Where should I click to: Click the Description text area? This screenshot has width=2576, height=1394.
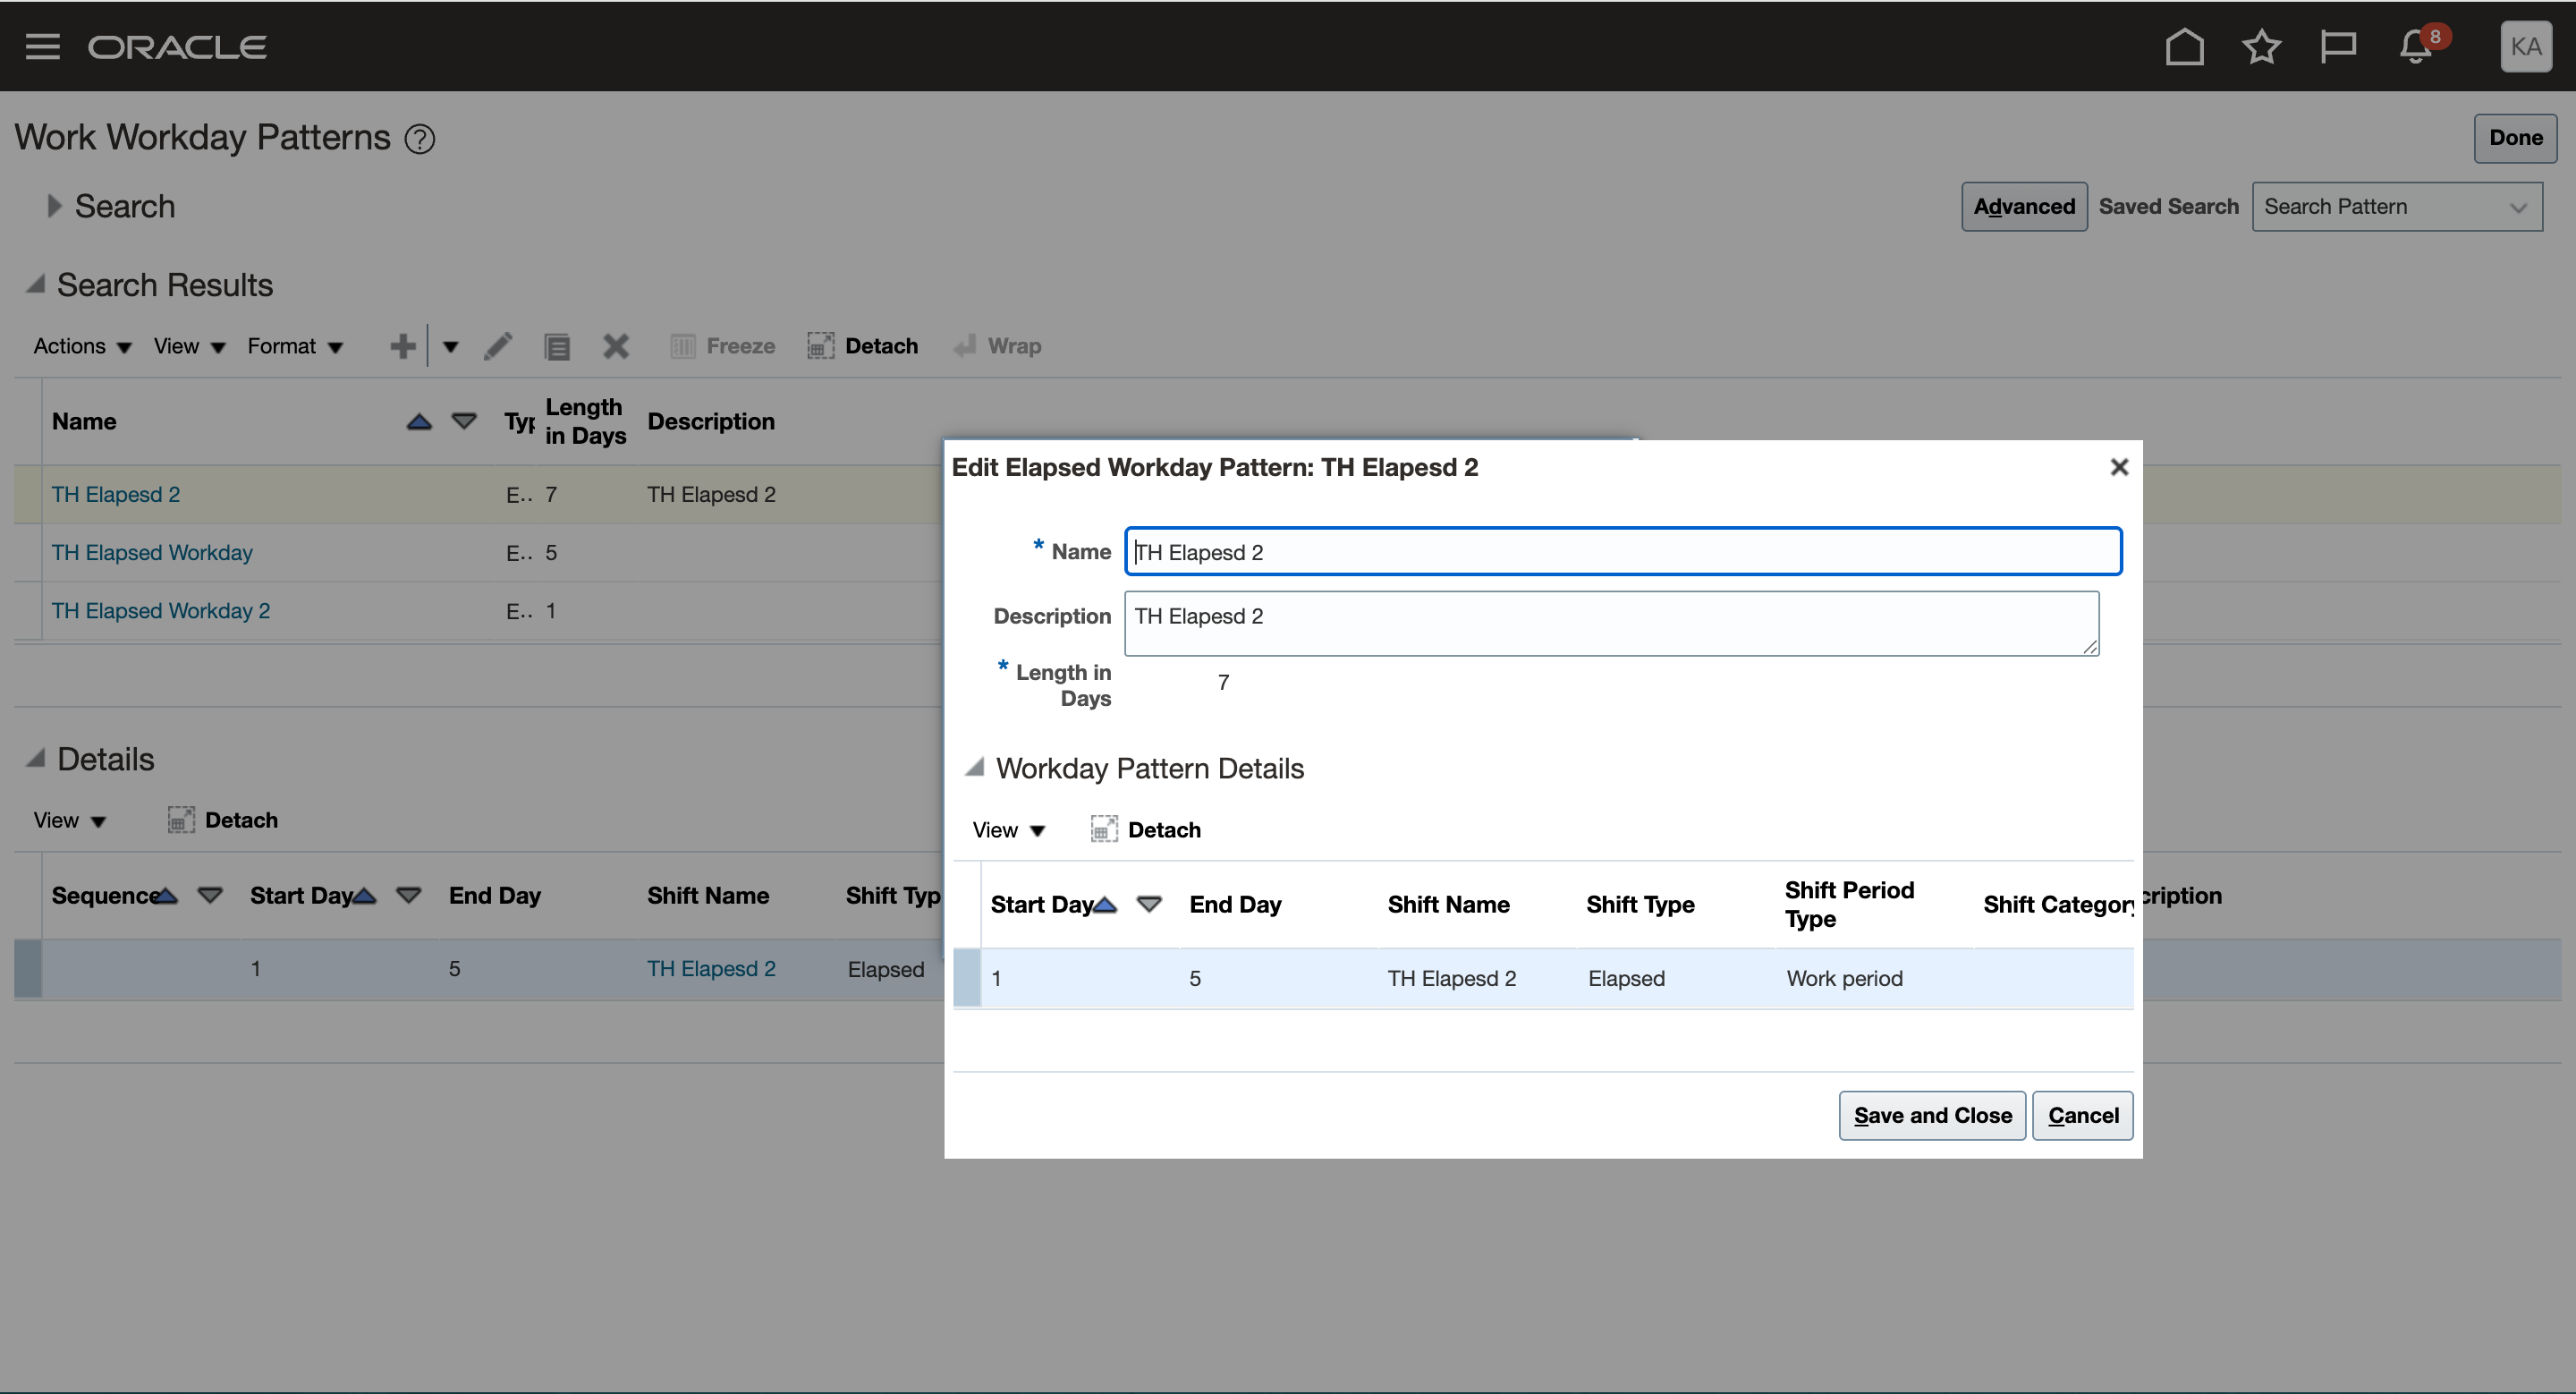tap(1610, 623)
